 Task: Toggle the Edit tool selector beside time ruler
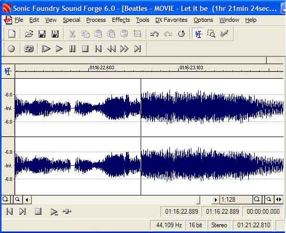click(8, 71)
